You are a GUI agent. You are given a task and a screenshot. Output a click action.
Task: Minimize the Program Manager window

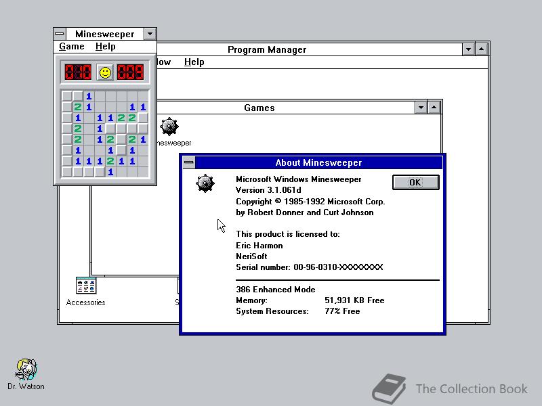tap(468, 49)
